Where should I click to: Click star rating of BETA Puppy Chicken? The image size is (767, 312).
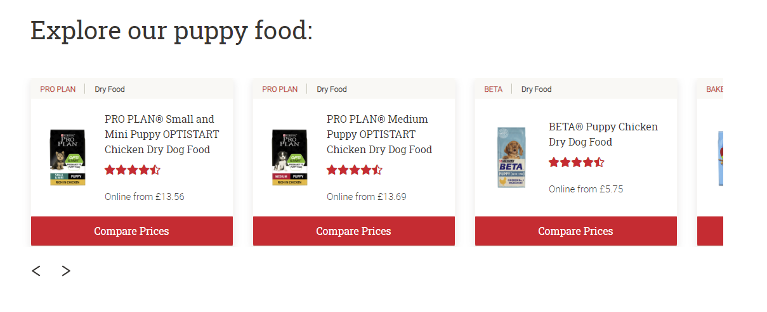pyautogui.click(x=577, y=163)
